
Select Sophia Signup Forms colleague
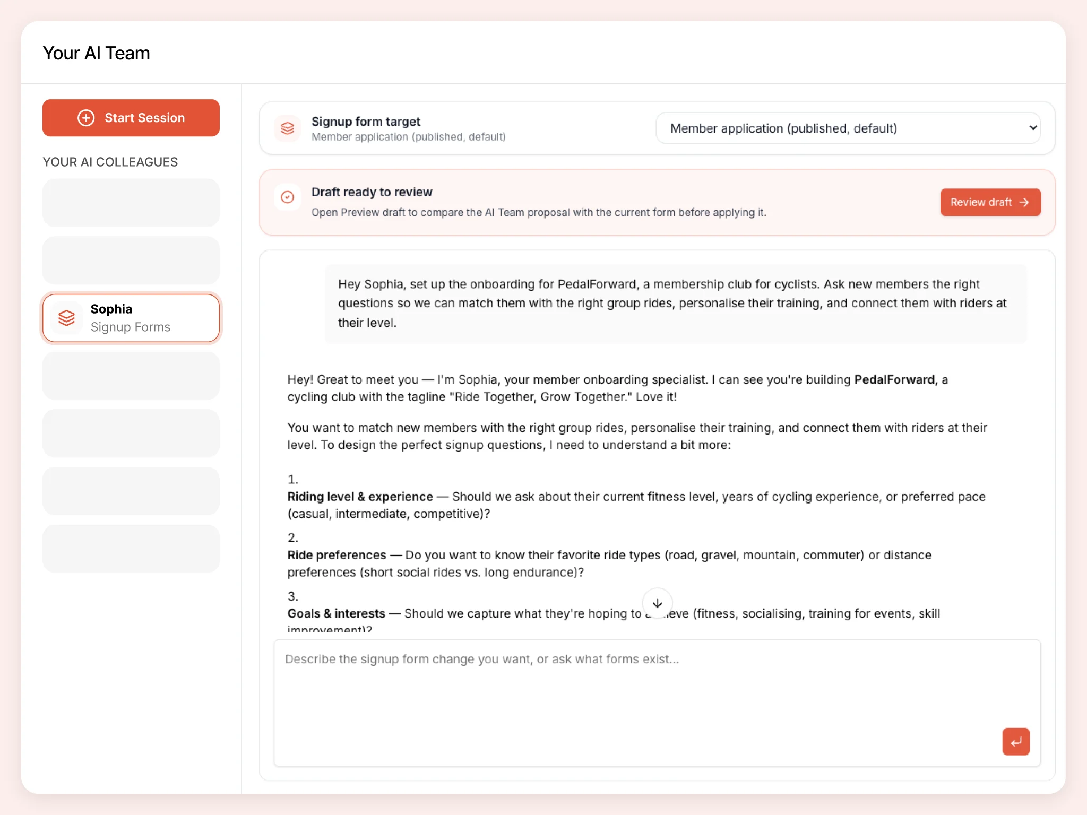[x=131, y=318]
